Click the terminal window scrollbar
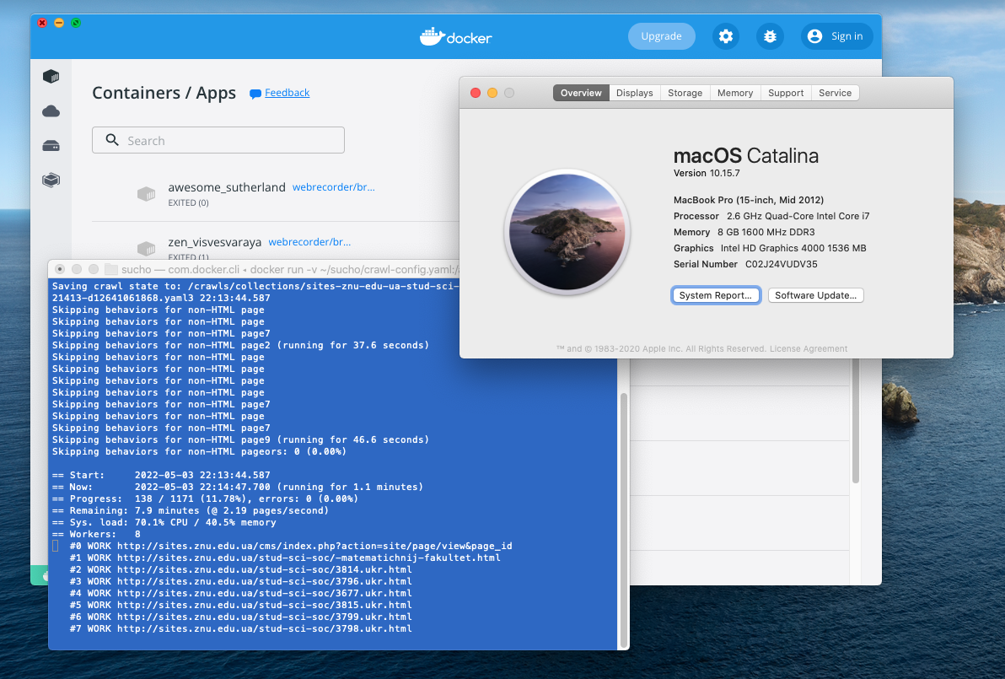 pyautogui.click(x=624, y=520)
